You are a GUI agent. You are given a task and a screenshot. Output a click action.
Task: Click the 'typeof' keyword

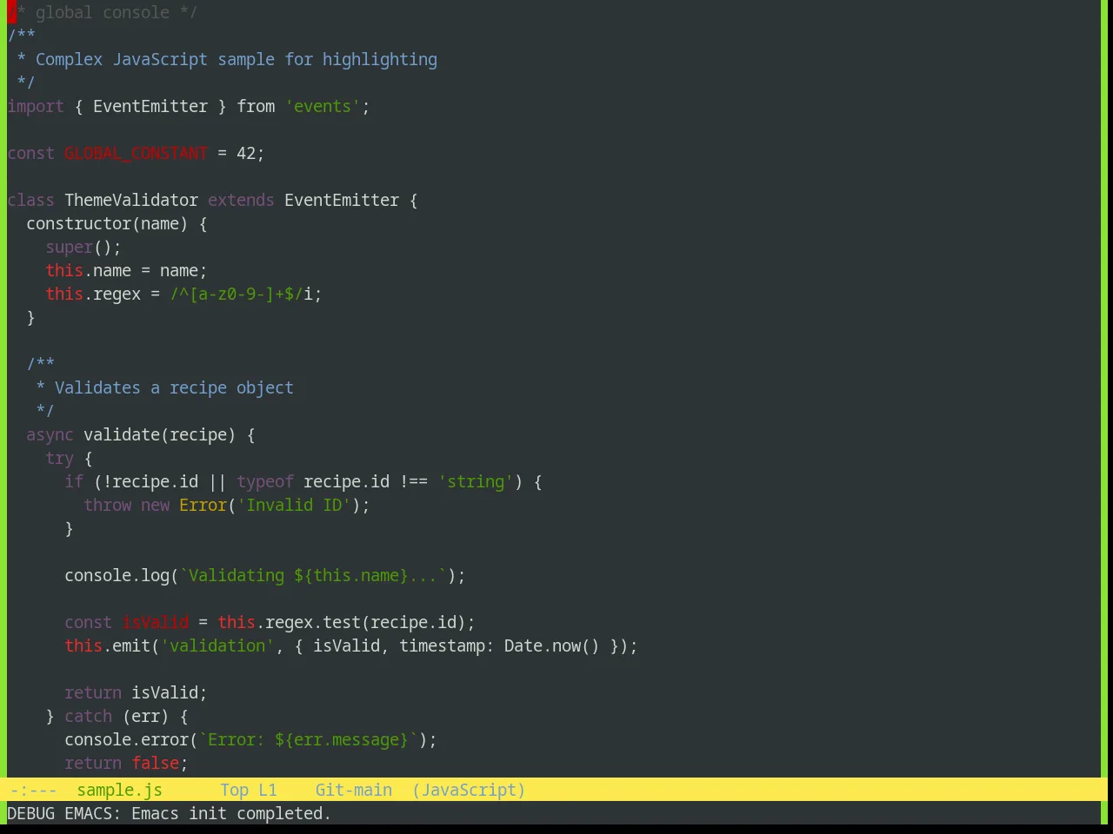(x=265, y=481)
